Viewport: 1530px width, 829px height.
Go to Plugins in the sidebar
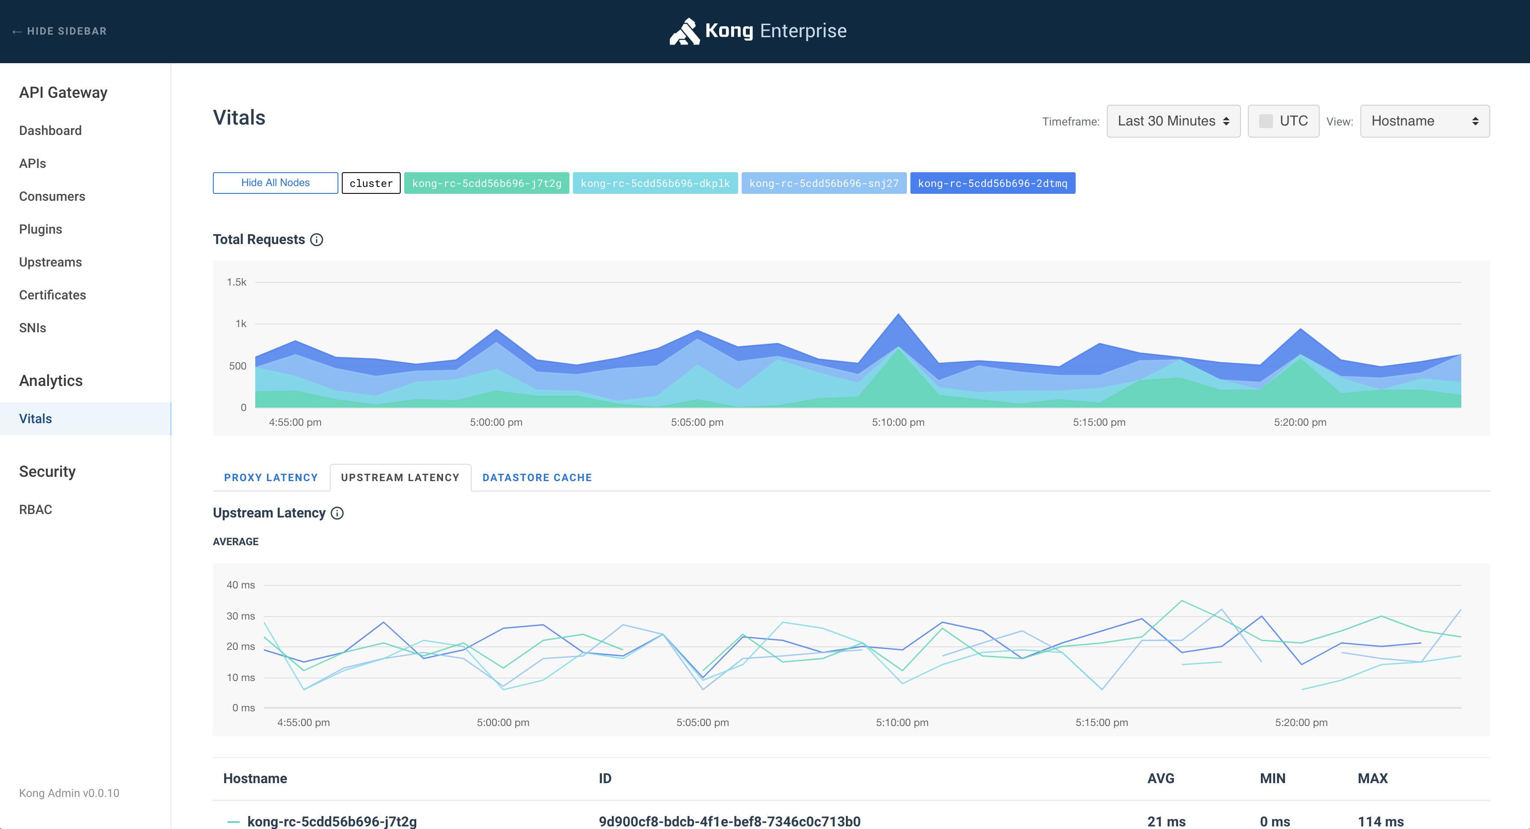(x=40, y=229)
